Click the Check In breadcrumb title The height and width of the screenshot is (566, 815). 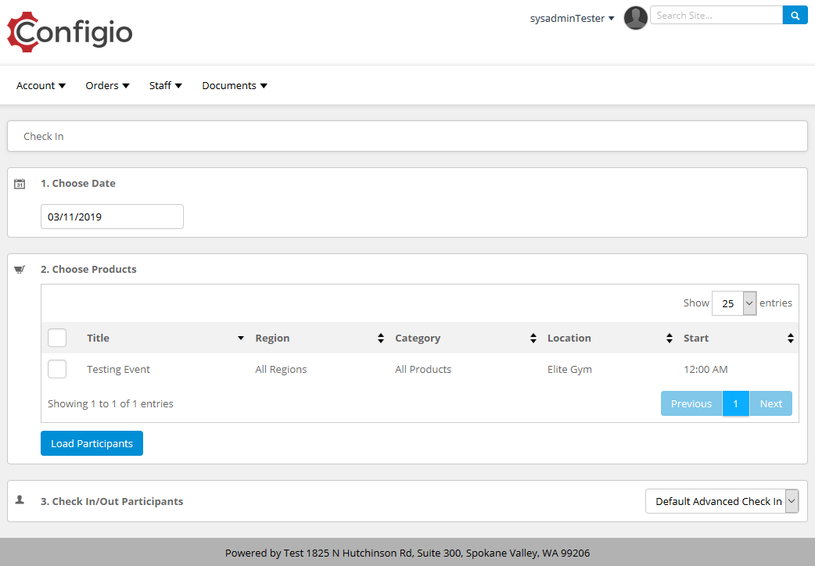pos(44,136)
